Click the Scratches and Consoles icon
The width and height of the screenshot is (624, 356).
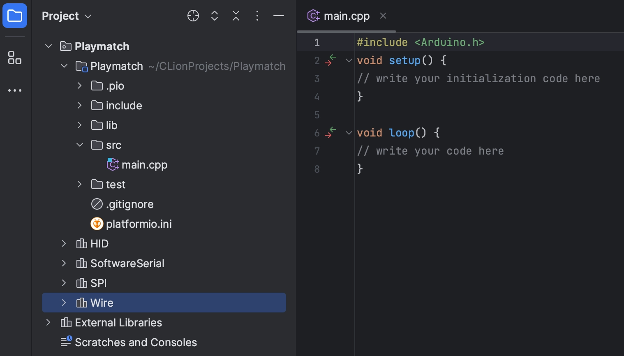coord(66,342)
